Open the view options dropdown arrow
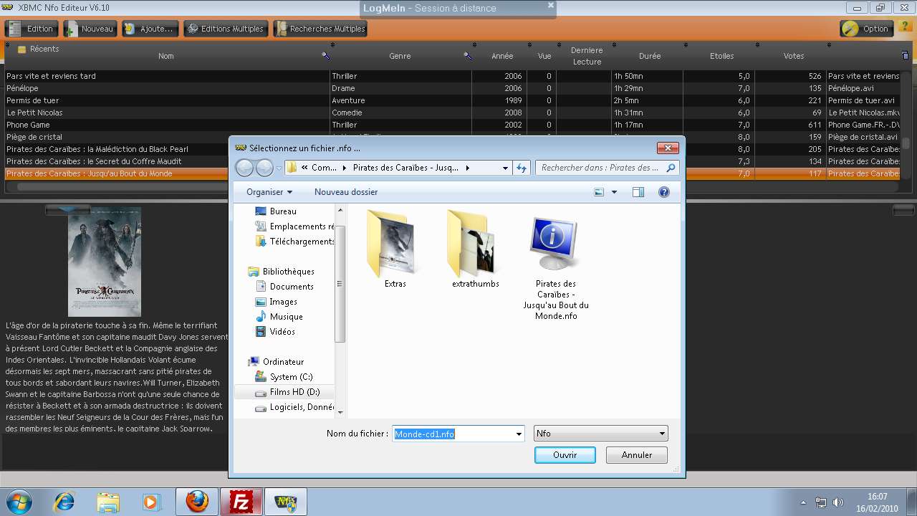 click(614, 192)
